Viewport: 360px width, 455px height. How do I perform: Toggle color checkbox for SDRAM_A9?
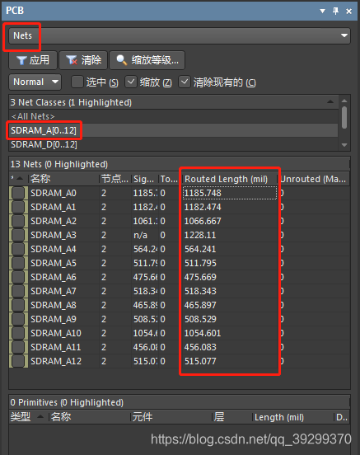18,319
